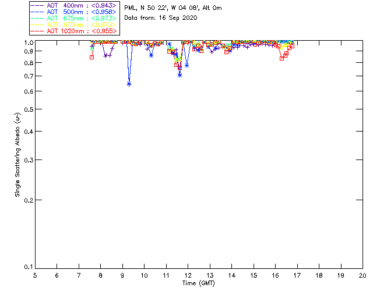This screenshot has width=373, height=298.
Task: Click the x-axis tick label 7
Action: click(79, 275)
